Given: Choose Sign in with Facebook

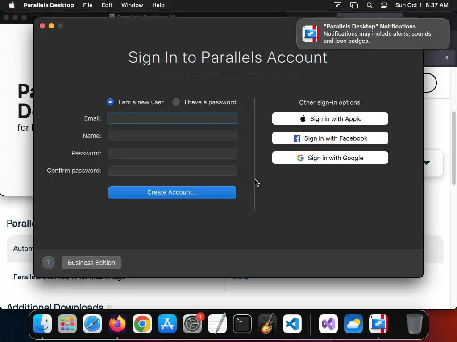Looking at the screenshot, I should pos(330,138).
